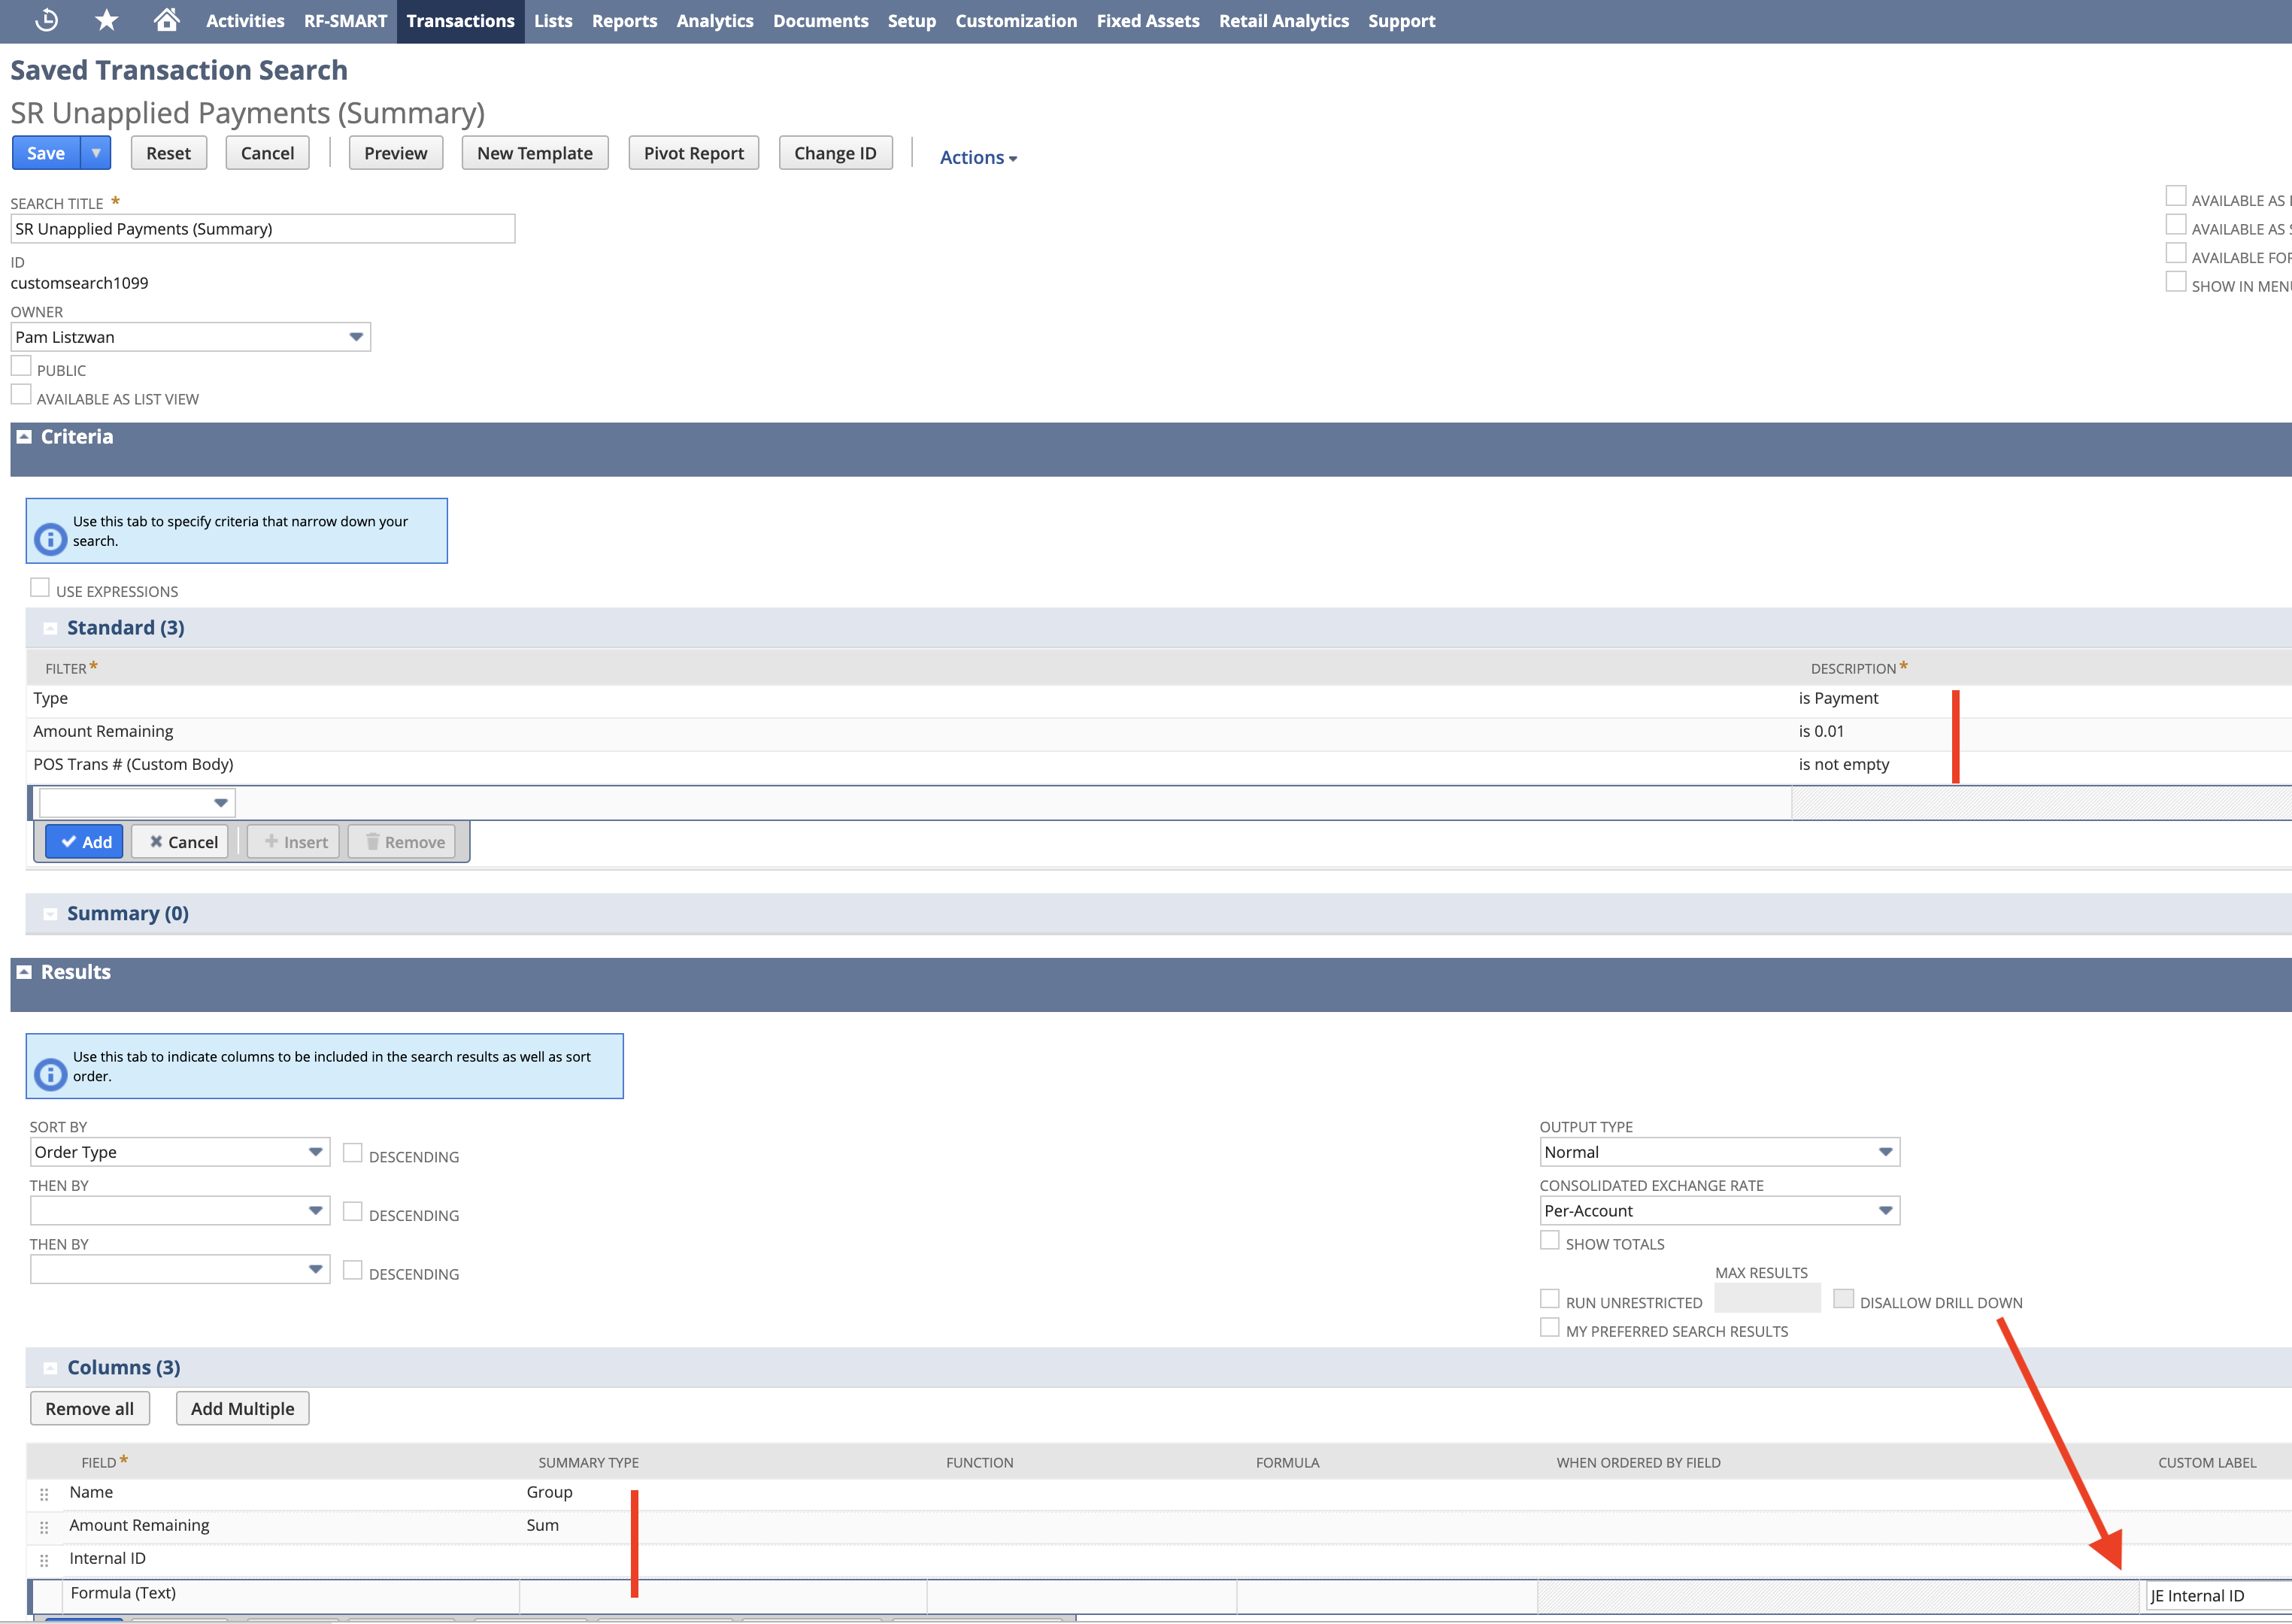This screenshot has height=1624, width=2292.
Task: Expand the Save button arrow menu
Action: (x=96, y=153)
